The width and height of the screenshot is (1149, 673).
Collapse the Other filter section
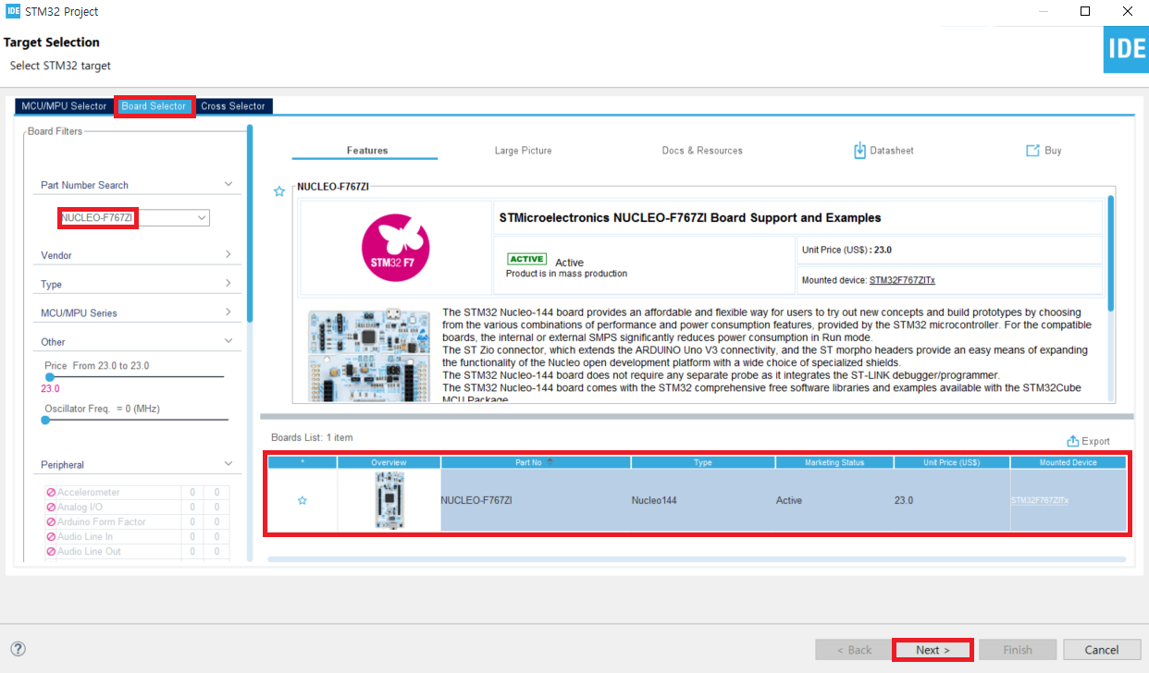point(229,341)
